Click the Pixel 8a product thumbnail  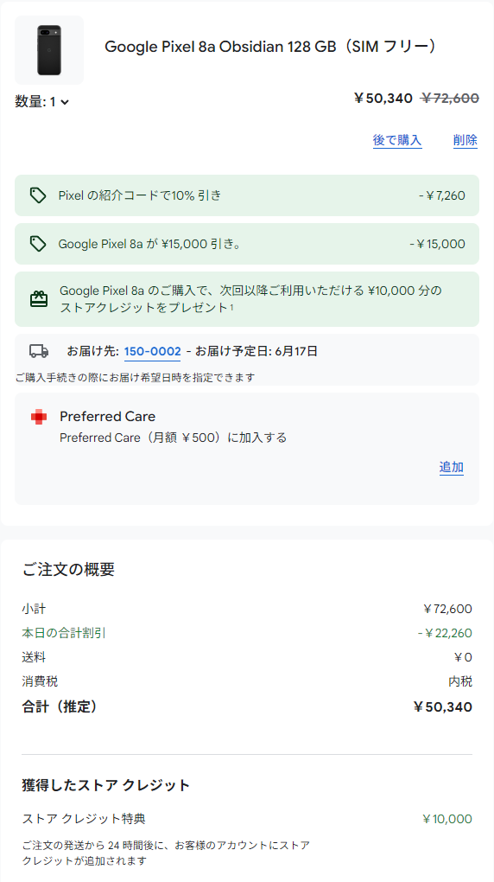point(49,50)
